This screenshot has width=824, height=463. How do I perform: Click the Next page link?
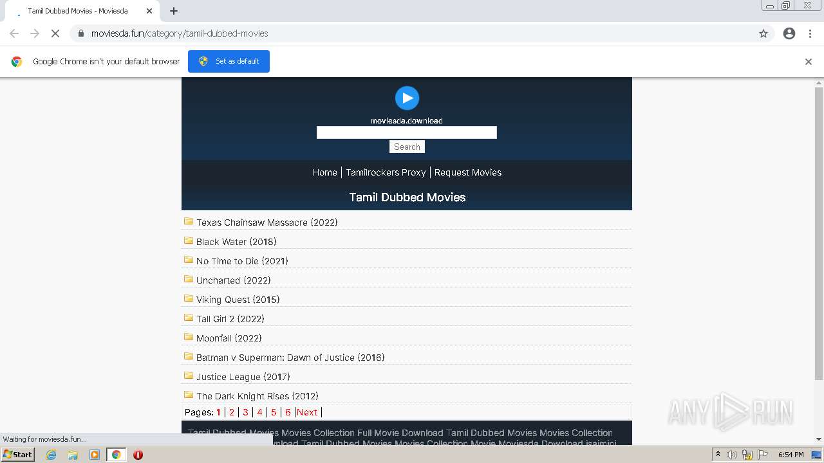(x=307, y=412)
